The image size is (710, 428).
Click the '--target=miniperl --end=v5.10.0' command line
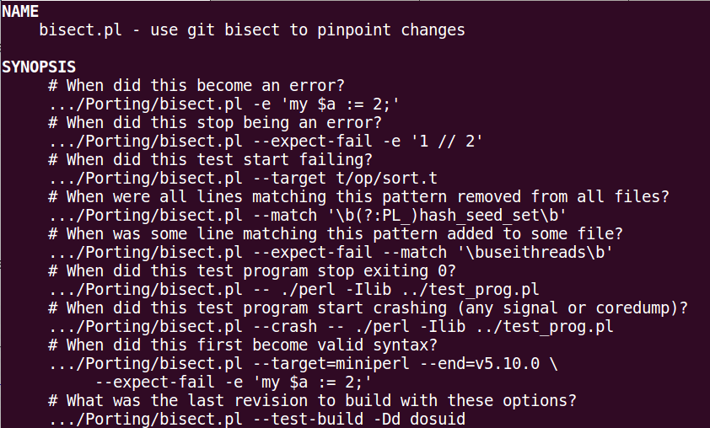302,363
